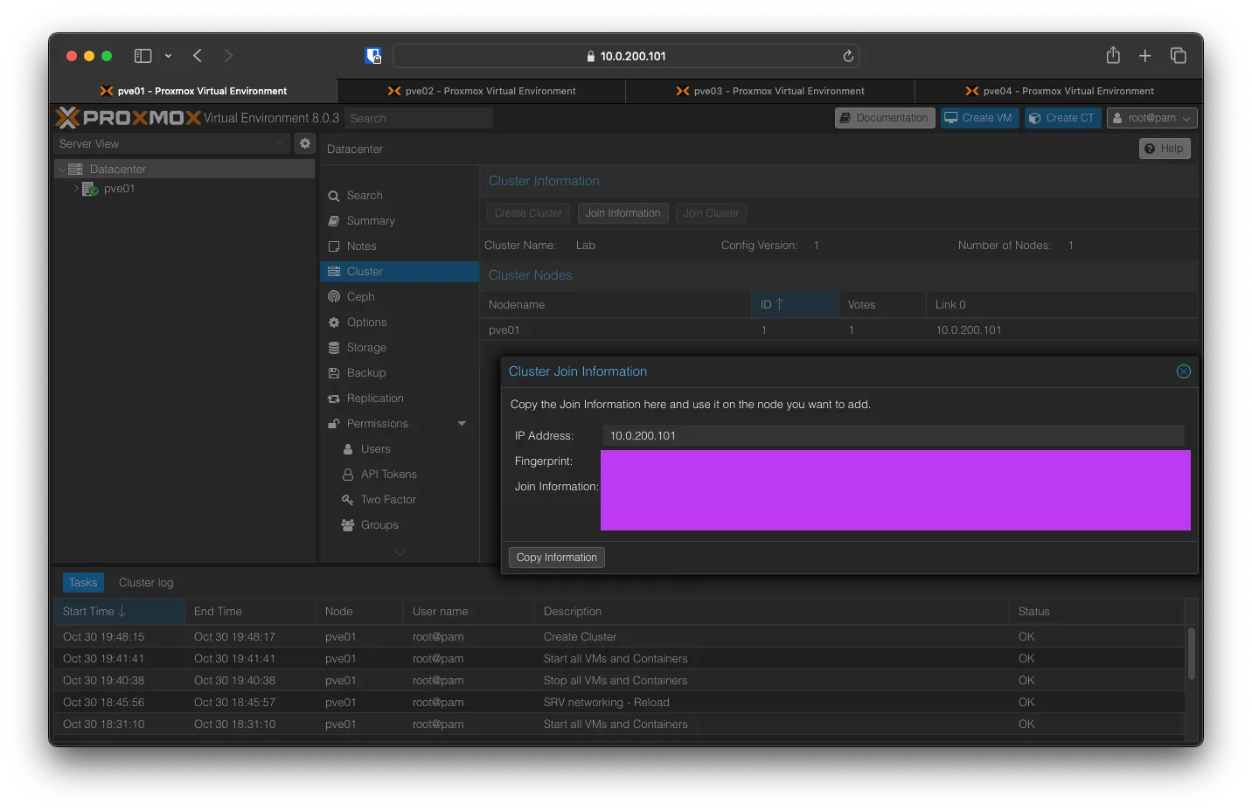Switch to the Cluster log tab
Viewport: 1252px width, 811px height.
[146, 583]
